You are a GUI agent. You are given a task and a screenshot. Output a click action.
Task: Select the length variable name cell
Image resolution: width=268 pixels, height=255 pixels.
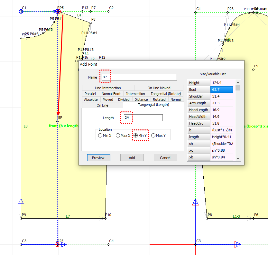pos(199,137)
